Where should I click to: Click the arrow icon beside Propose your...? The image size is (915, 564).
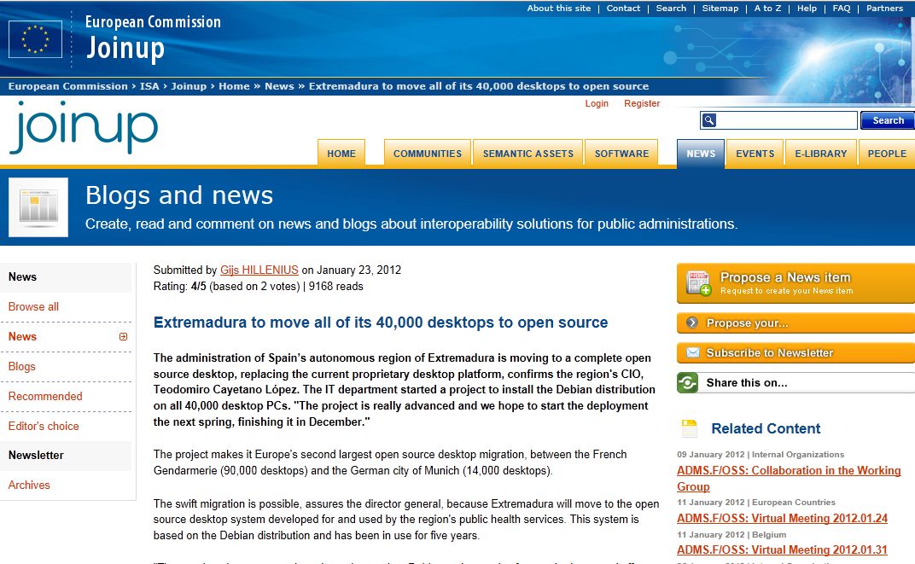click(x=692, y=323)
